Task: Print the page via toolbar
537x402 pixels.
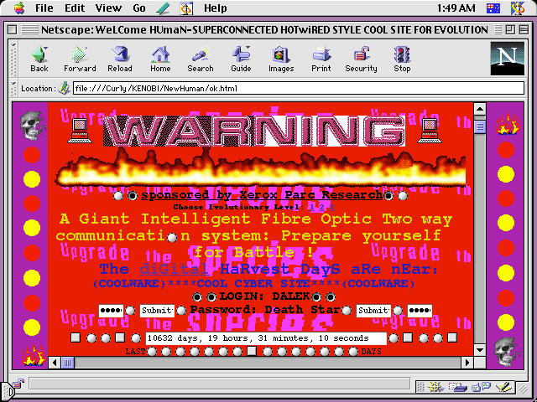Action: click(321, 59)
